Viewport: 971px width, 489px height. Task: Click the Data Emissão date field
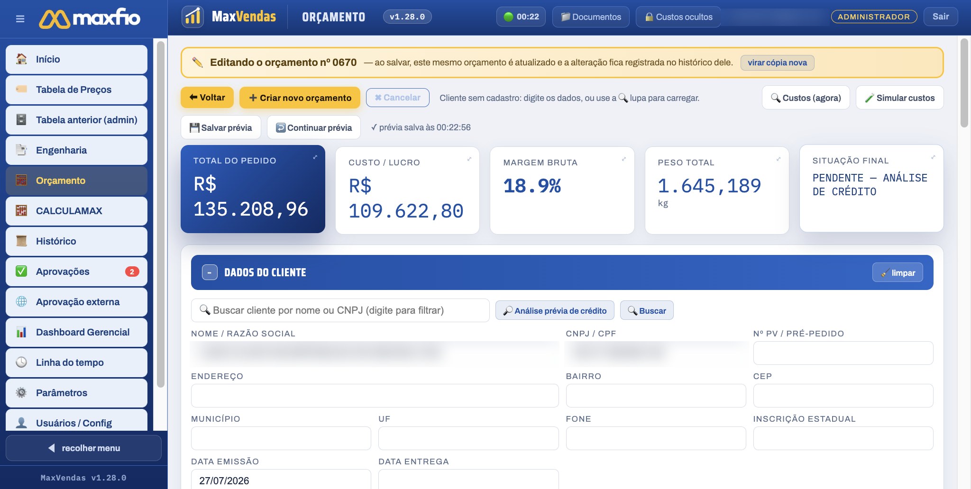pos(281,480)
